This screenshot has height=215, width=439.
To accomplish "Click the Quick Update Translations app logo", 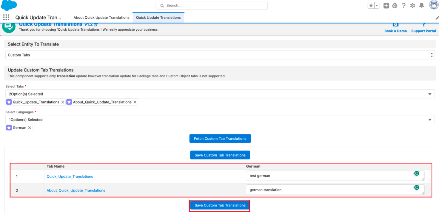I will [x=9, y=27].
